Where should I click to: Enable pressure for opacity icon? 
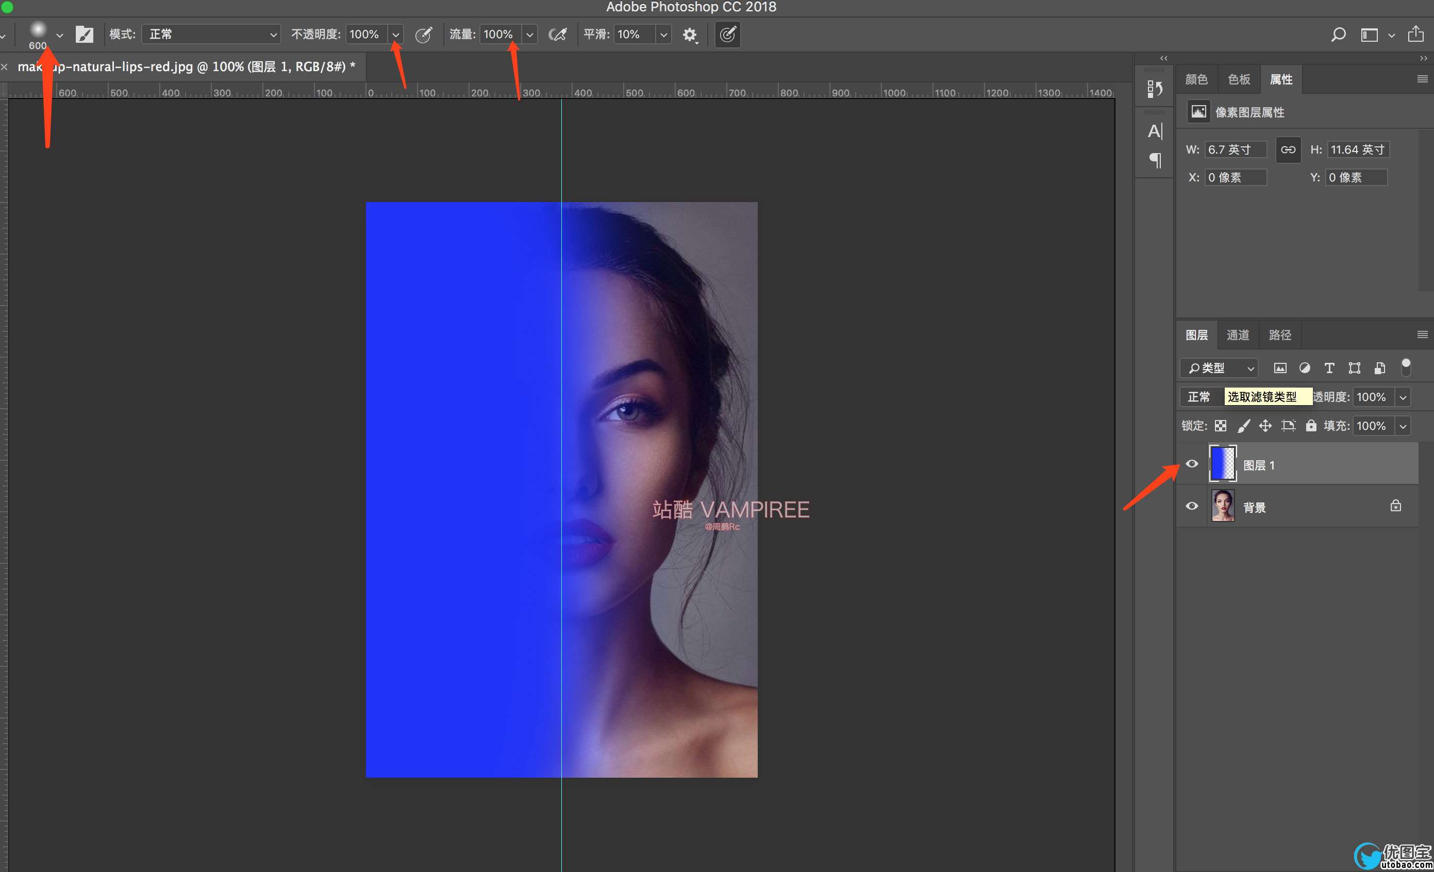424,35
